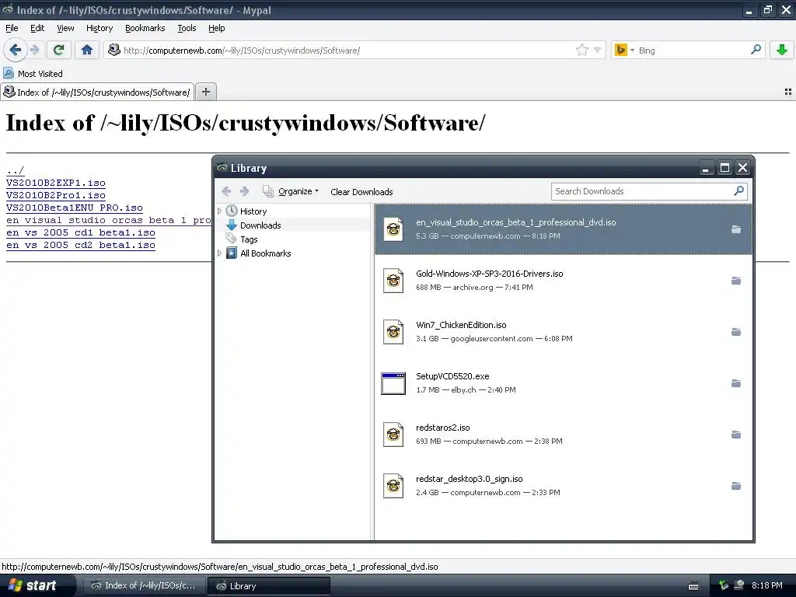Go back in Library window
This screenshot has width=796, height=597.
click(x=226, y=191)
